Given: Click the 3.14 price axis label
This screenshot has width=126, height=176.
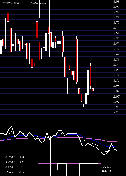Looking at the screenshot, I should coord(116,81).
